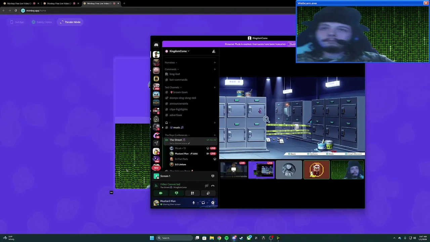Disconnect from voice call icon
Viewport: 430px width, 242px height.
click(213, 186)
